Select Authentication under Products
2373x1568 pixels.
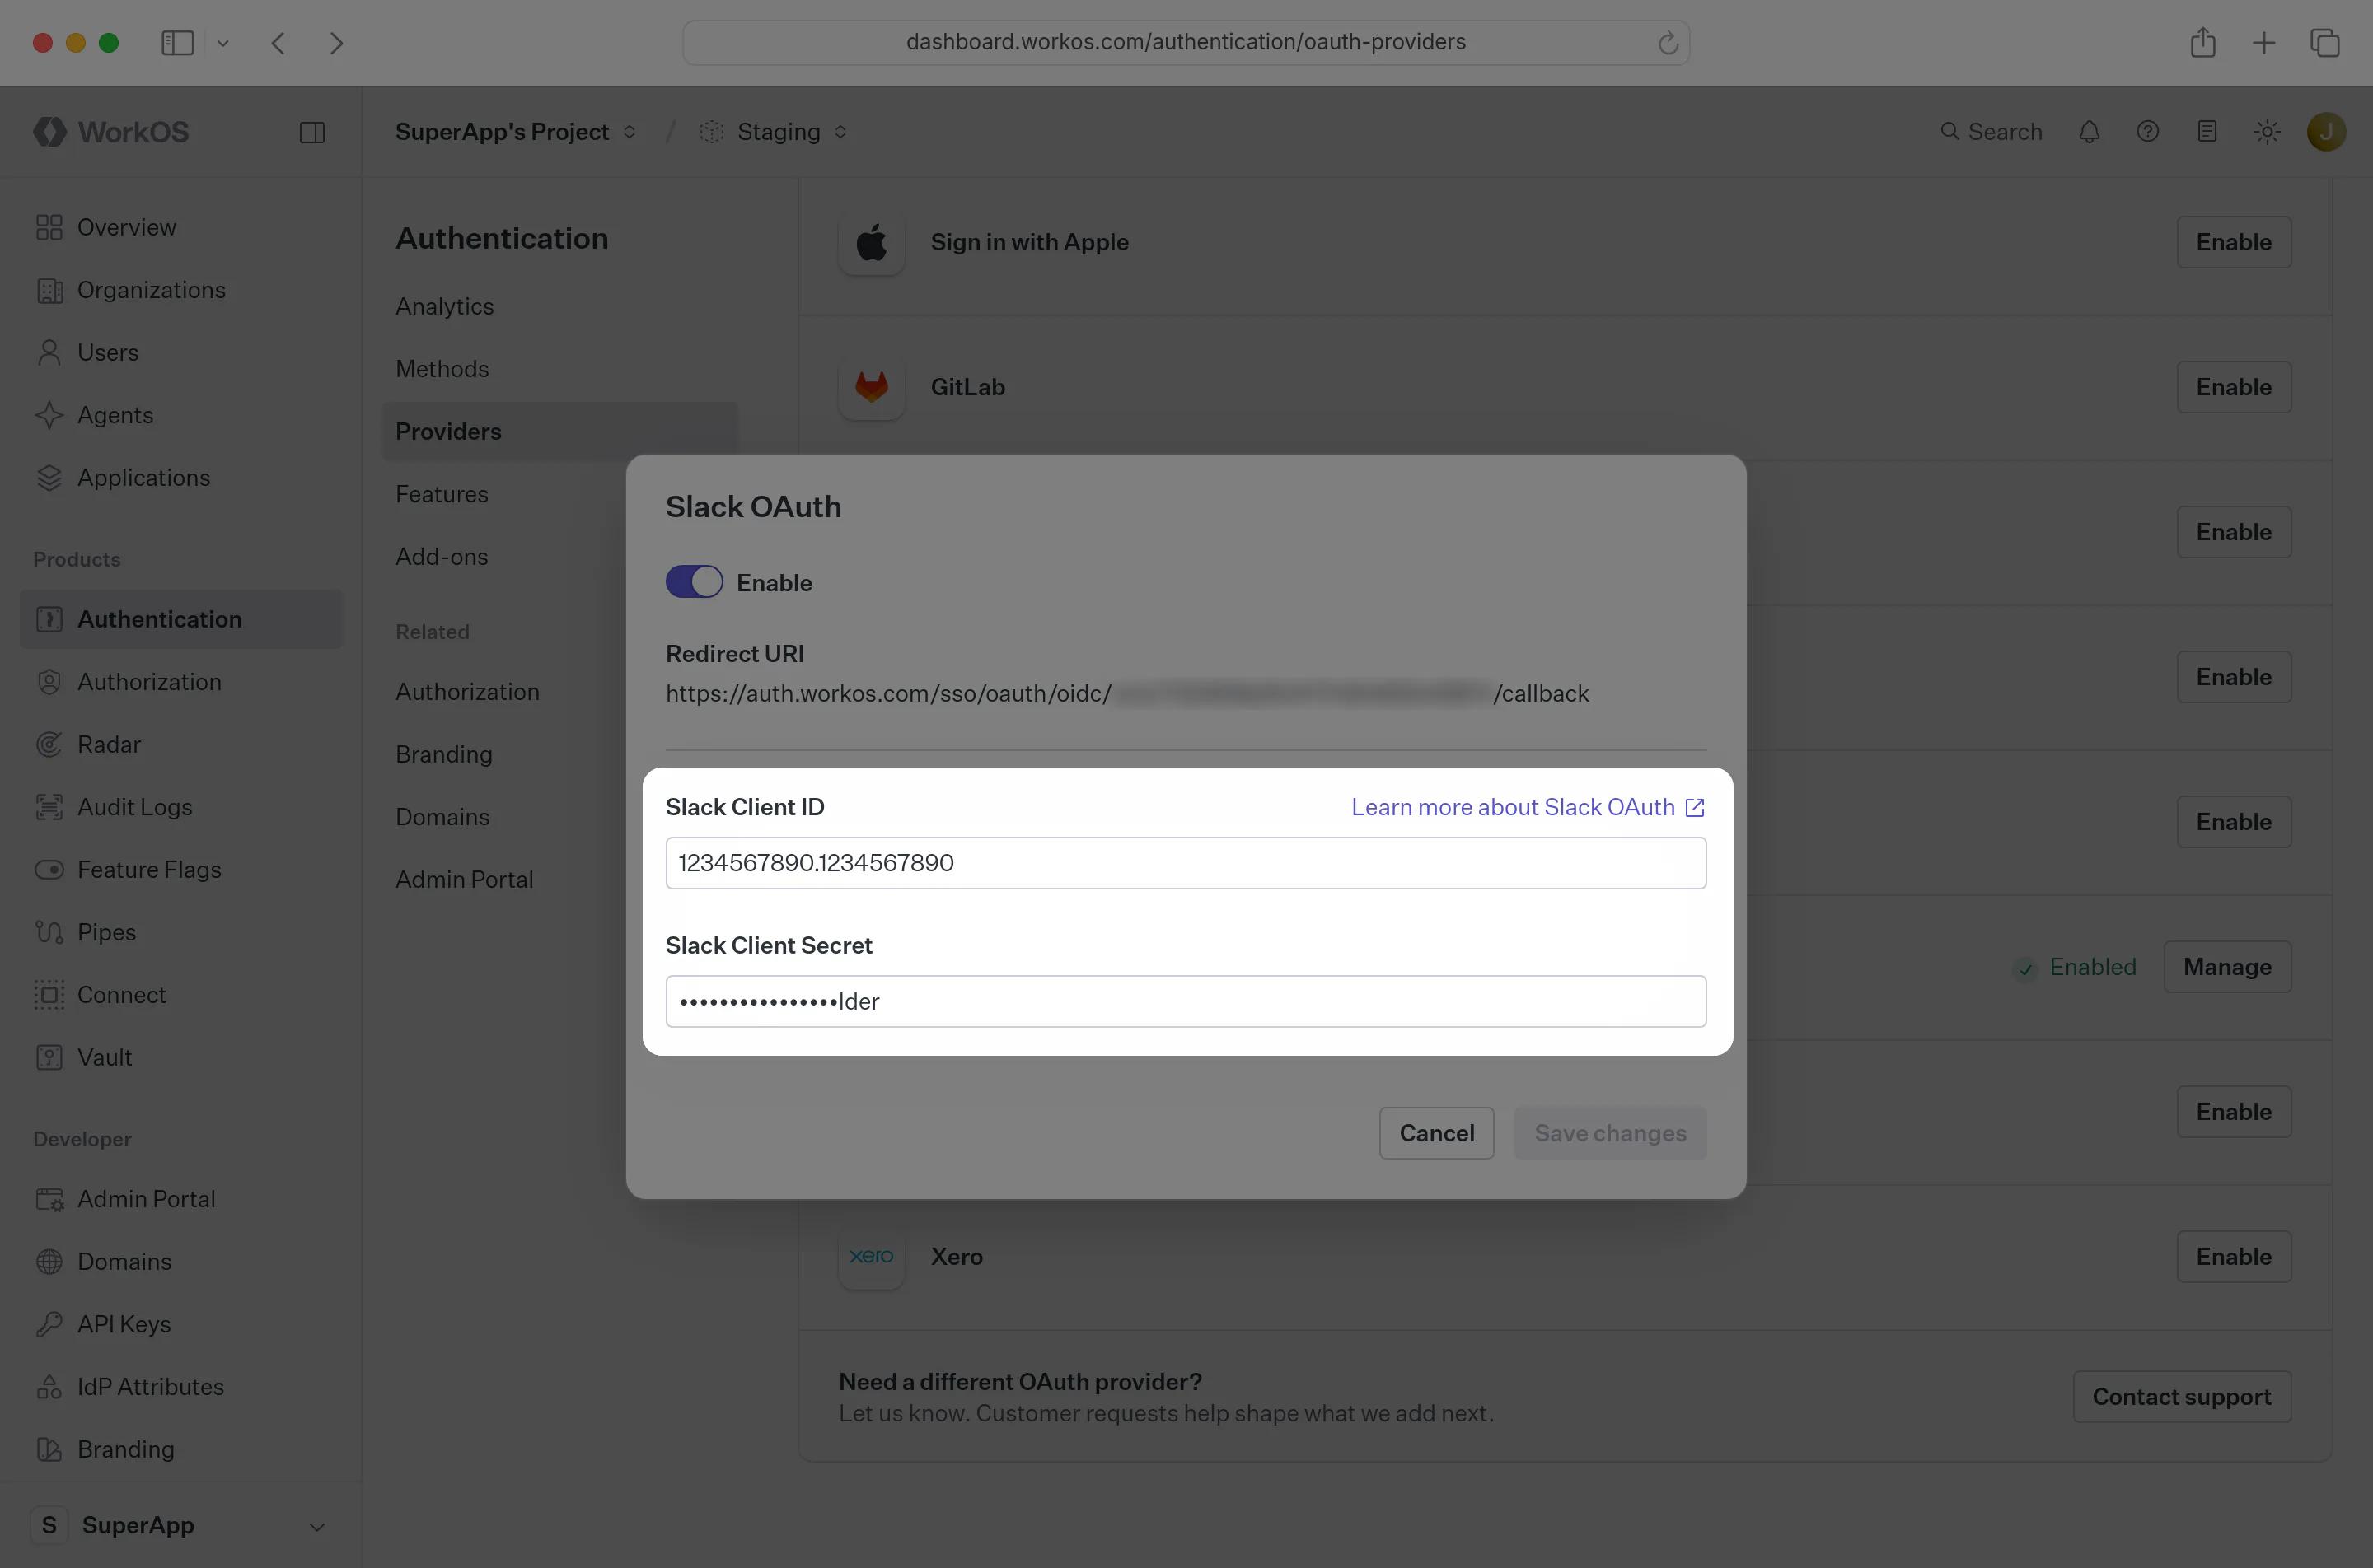pyautogui.click(x=181, y=619)
